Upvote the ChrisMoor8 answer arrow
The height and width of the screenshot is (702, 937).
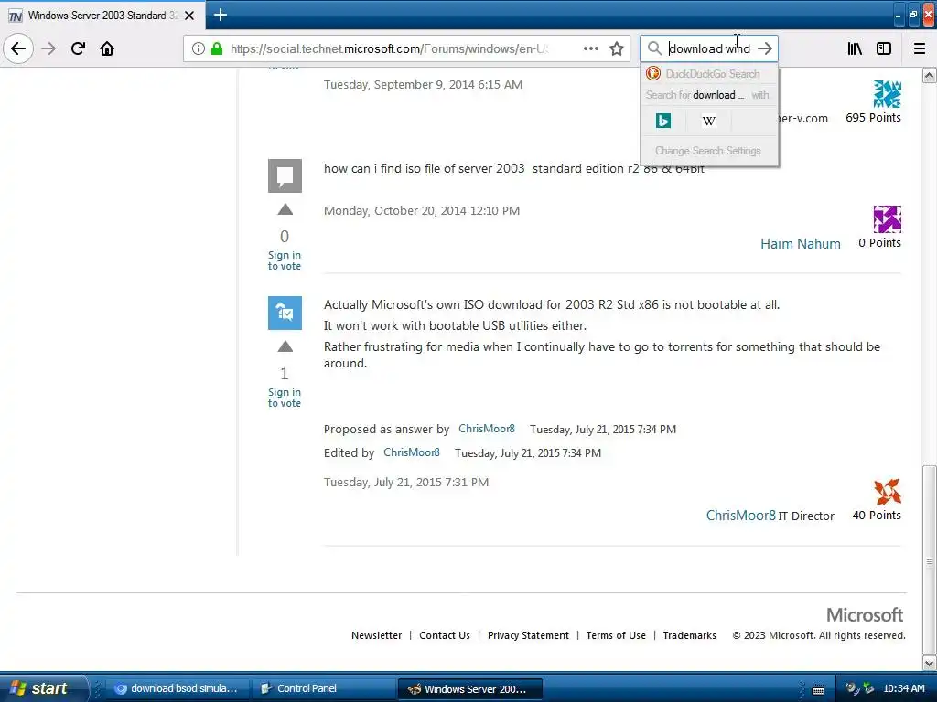[x=285, y=346]
